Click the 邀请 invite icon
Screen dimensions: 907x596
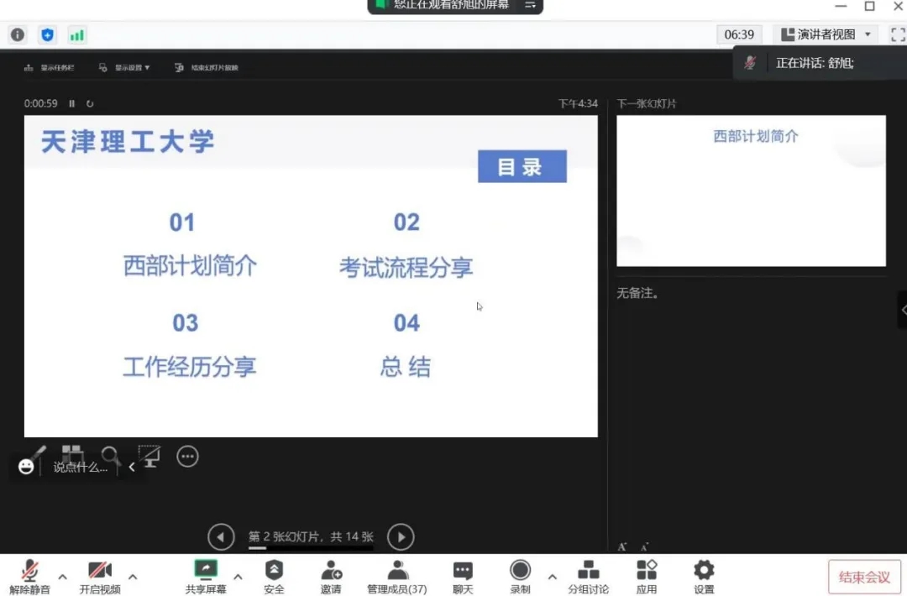(x=331, y=572)
